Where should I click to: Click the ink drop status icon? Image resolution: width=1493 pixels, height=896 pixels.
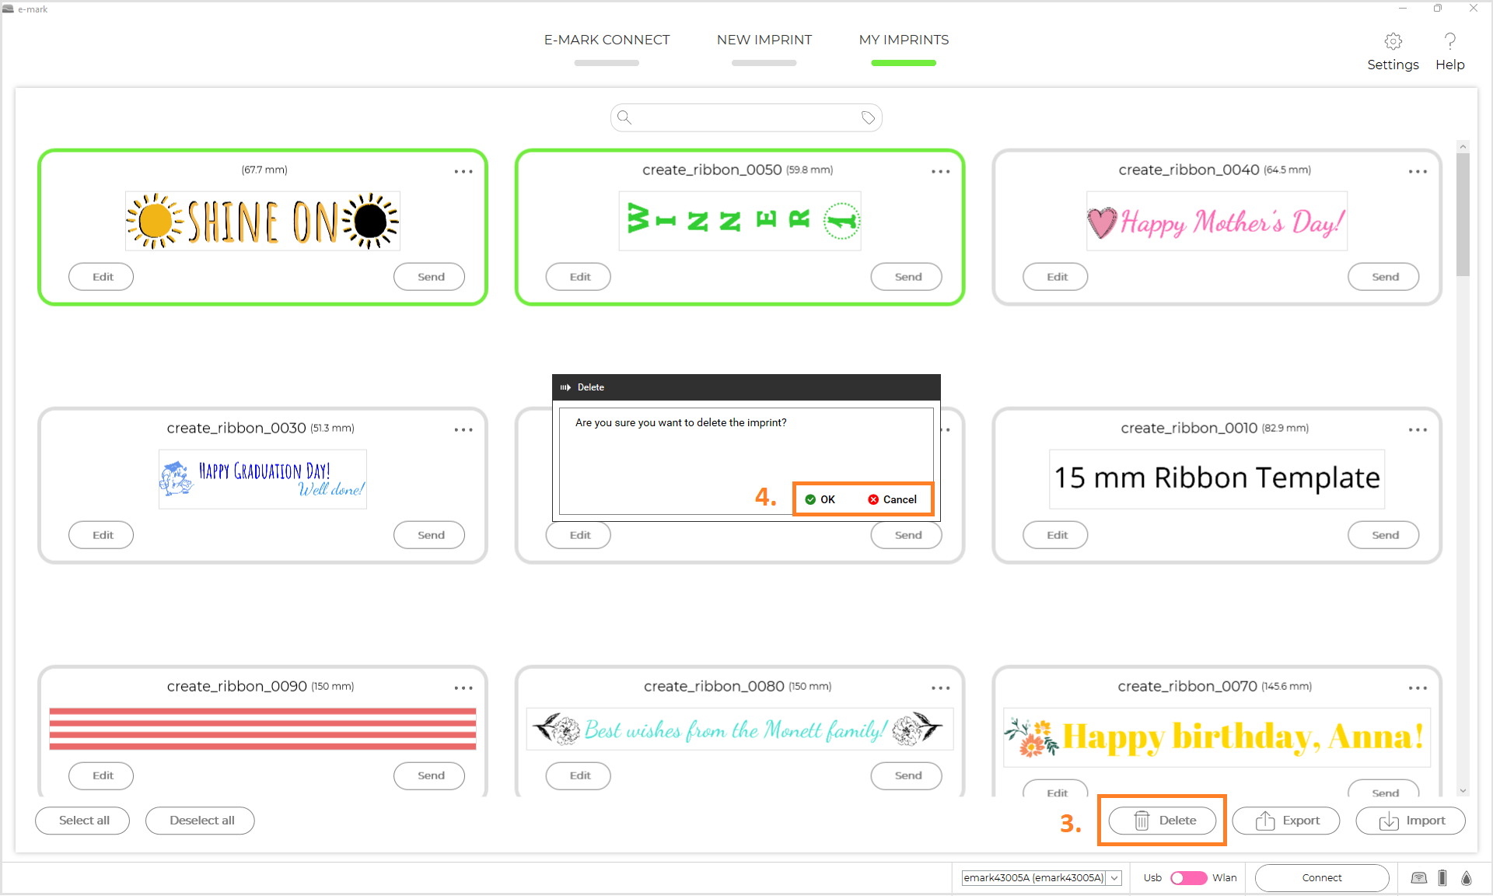click(x=1467, y=877)
